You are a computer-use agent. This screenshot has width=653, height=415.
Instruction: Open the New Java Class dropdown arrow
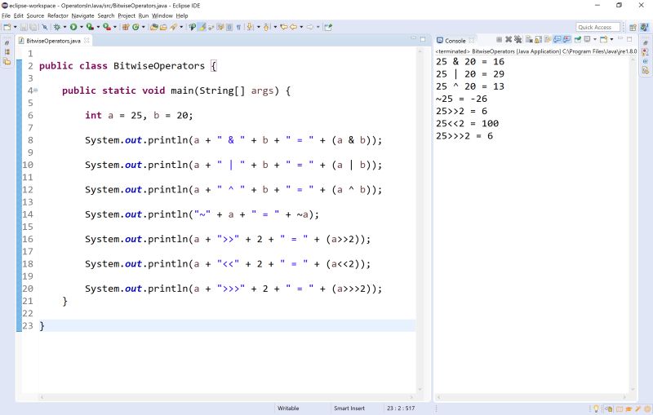click(x=144, y=27)
